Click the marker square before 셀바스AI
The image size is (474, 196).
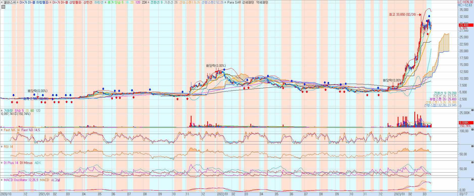2,2
